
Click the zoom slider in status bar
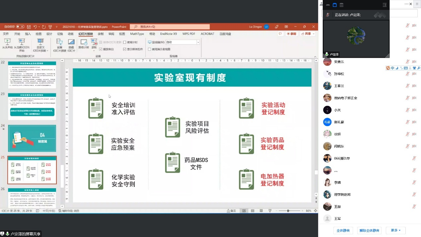click(x=288, y=211)
